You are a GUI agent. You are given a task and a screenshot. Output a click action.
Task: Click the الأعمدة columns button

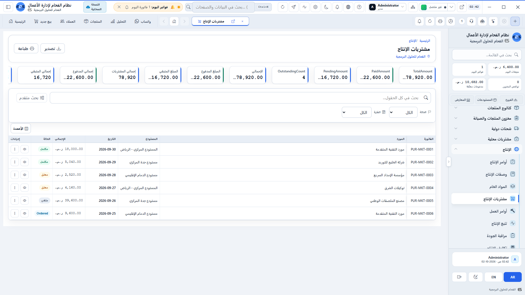point(21,129)
